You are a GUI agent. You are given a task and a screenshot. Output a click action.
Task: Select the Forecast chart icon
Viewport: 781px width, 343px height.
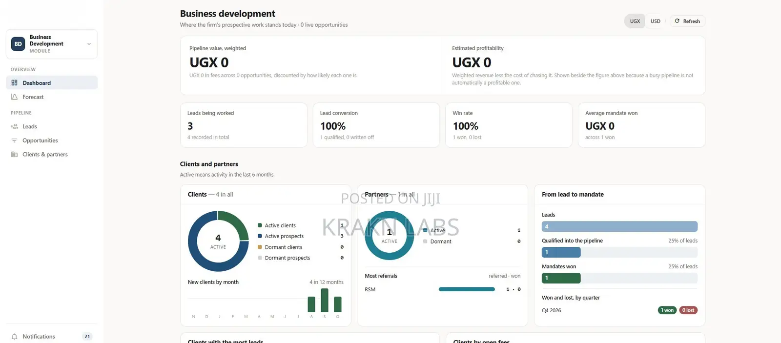coord(14,97)
